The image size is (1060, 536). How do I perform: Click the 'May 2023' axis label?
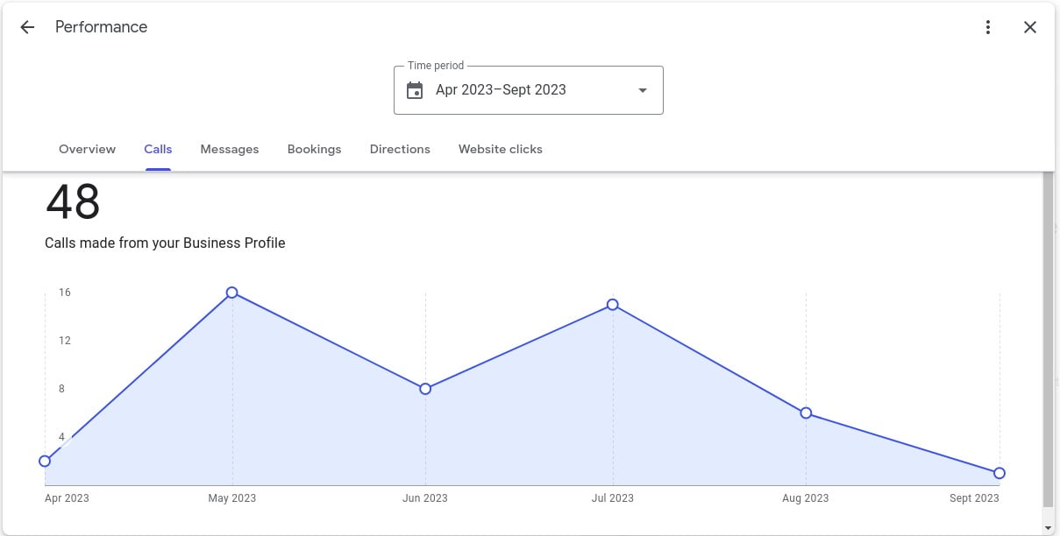(232, 498)
